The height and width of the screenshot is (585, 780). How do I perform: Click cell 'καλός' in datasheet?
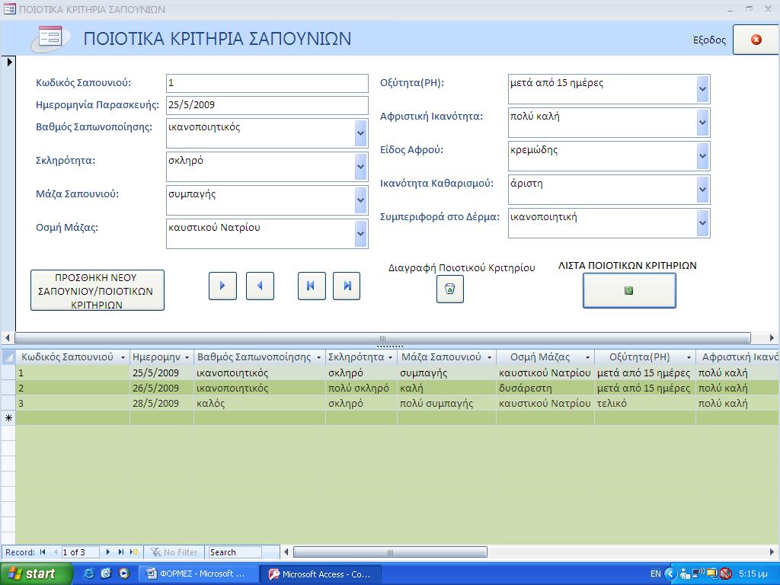(x=259, y=403)
